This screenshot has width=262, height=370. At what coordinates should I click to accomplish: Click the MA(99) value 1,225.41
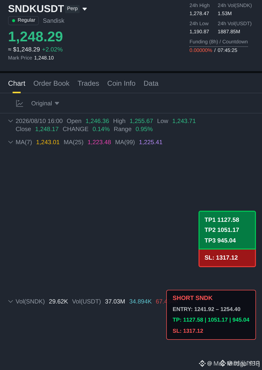[x=151, y=142]
